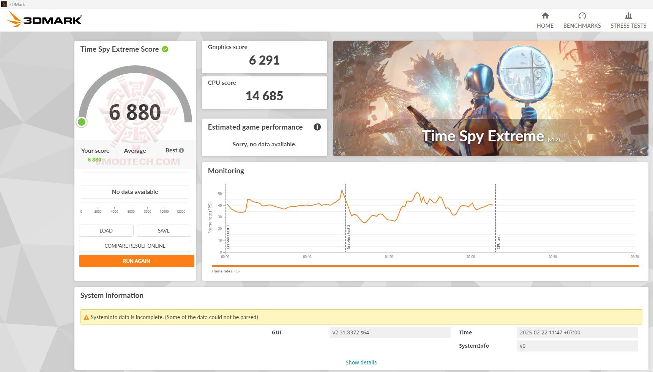Click the 3DMark icon in the title bar
This screenshot has width=653, height=372.
coord(3,4)
